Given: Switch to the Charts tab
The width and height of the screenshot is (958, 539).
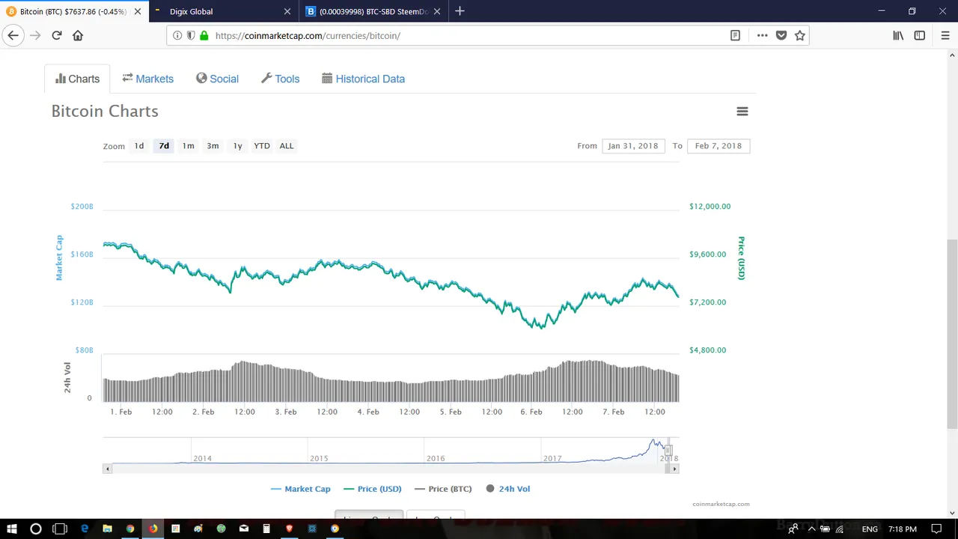Looking at the screenshot, I should (77, 79).
